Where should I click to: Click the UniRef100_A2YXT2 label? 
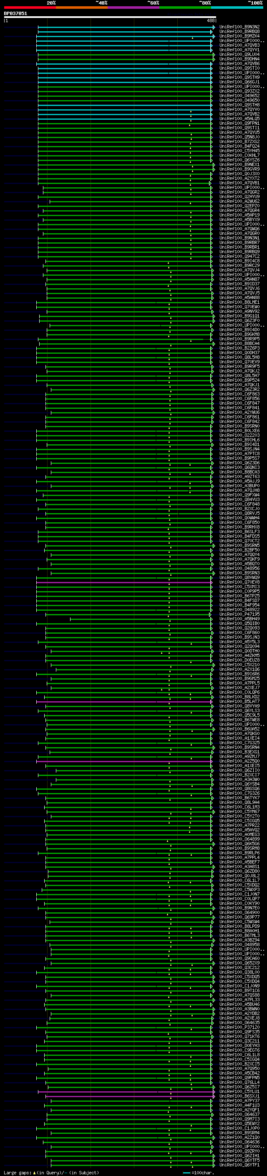click(239, 179)
